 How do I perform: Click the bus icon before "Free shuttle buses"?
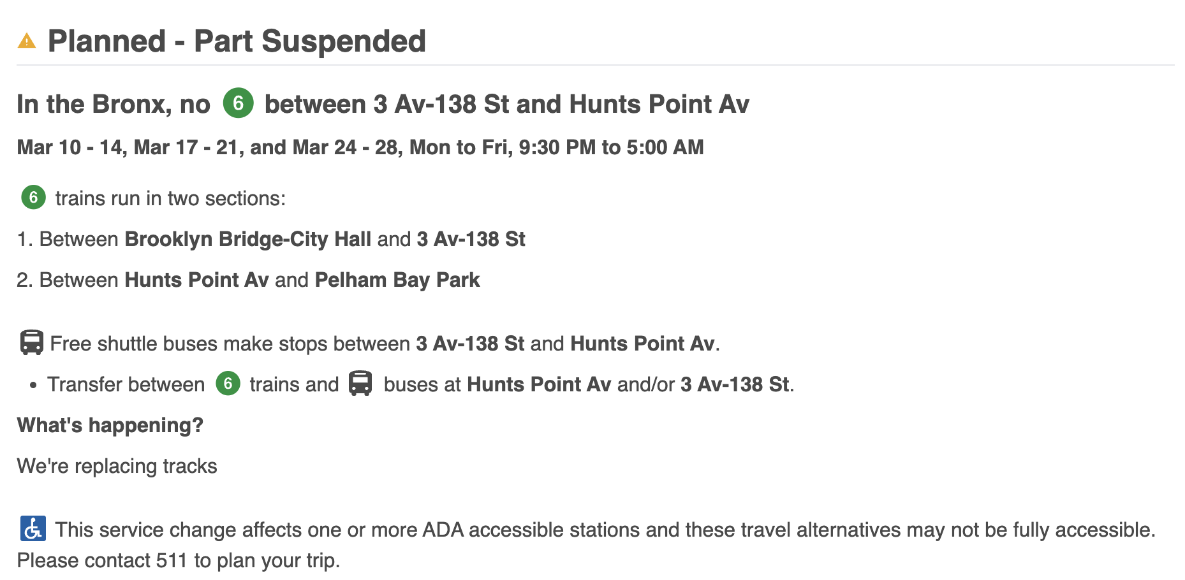[31, 342]
